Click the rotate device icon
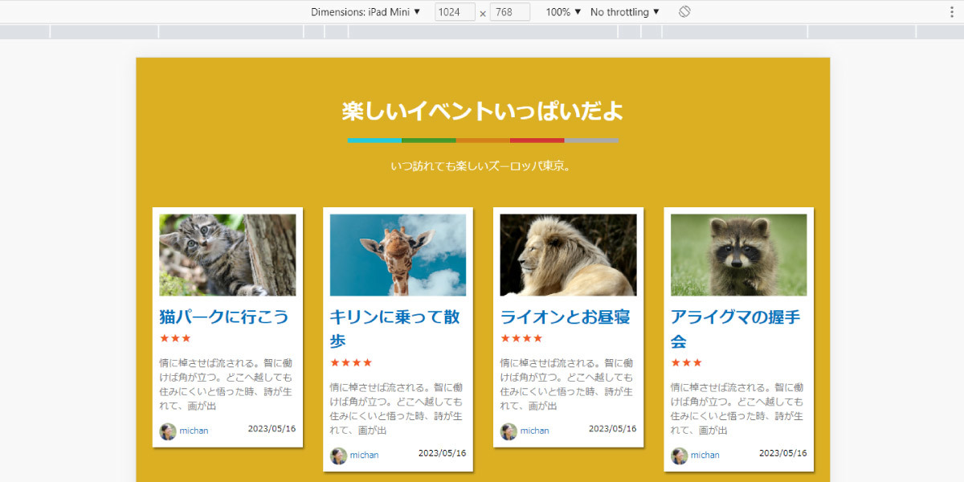Image resolution: width=964 pixels, height=482 pixels. click(684, 12)
